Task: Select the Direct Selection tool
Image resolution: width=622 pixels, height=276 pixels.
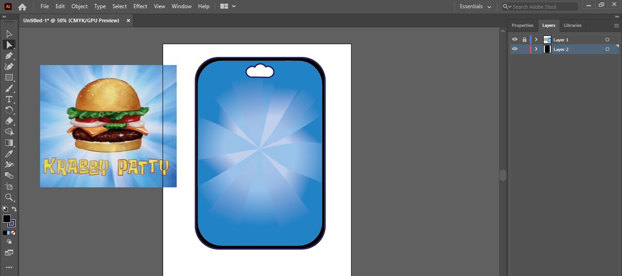Action: click(x=9, y=45)
